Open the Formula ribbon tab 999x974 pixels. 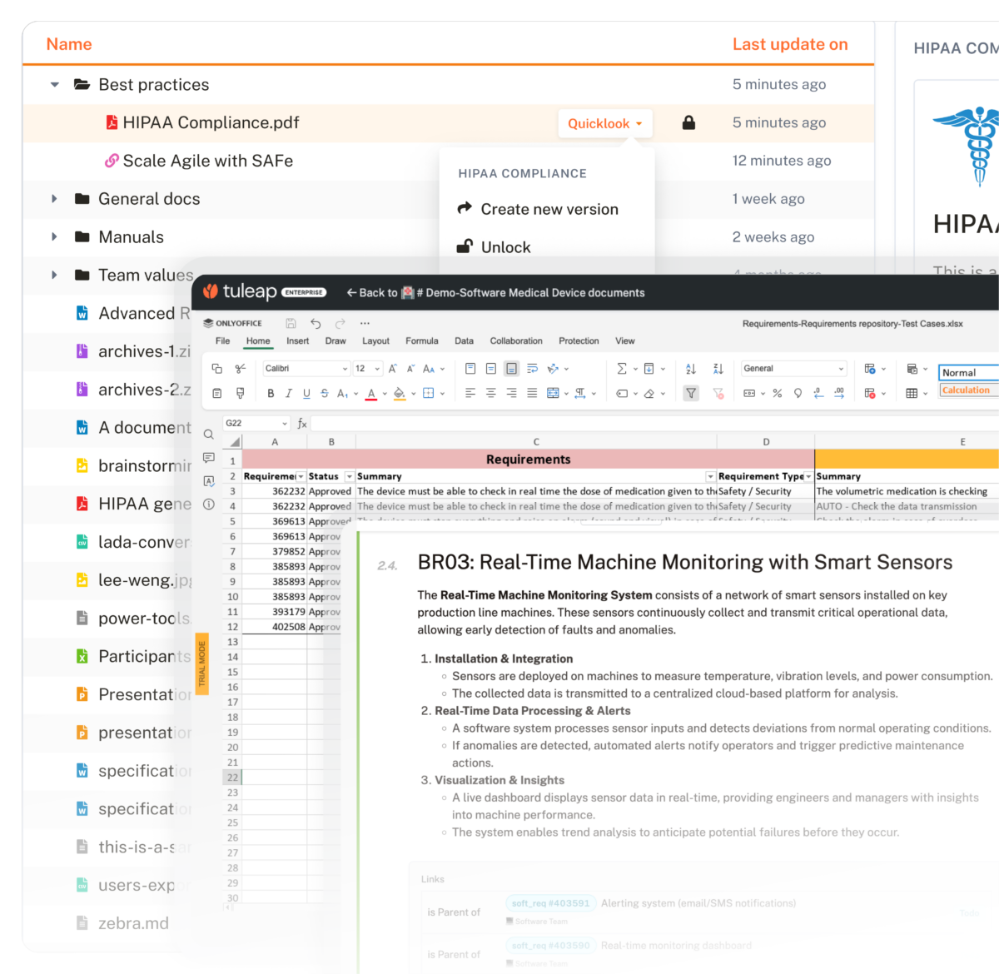point(421,340)
